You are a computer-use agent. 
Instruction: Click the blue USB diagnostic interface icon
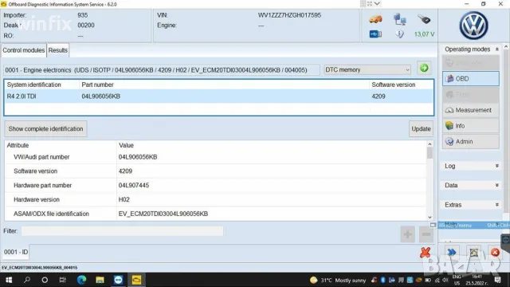[375, 33]
